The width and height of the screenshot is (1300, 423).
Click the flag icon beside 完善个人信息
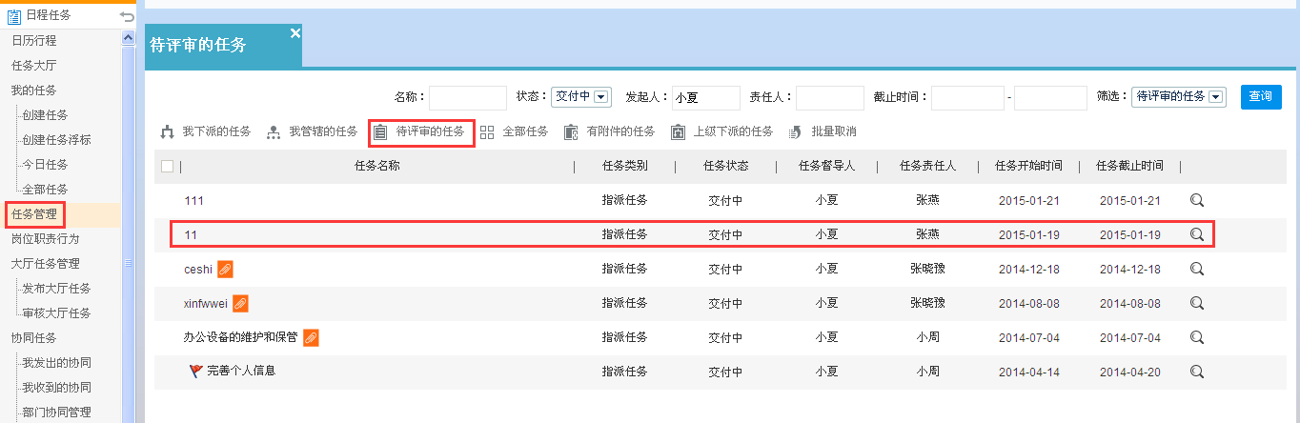point(195,371)
